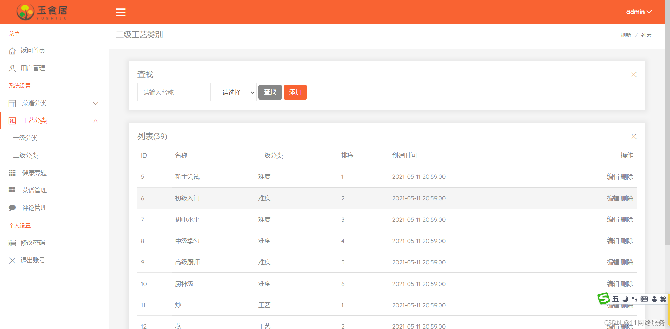
Task: Click the speech bubble icon beside 评论管理
Action: pyautogui.click(x=12, y=208)
